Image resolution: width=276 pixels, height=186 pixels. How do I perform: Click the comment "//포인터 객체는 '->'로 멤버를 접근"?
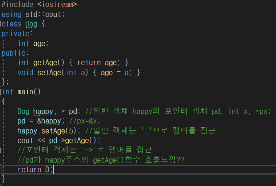(85, 150)
